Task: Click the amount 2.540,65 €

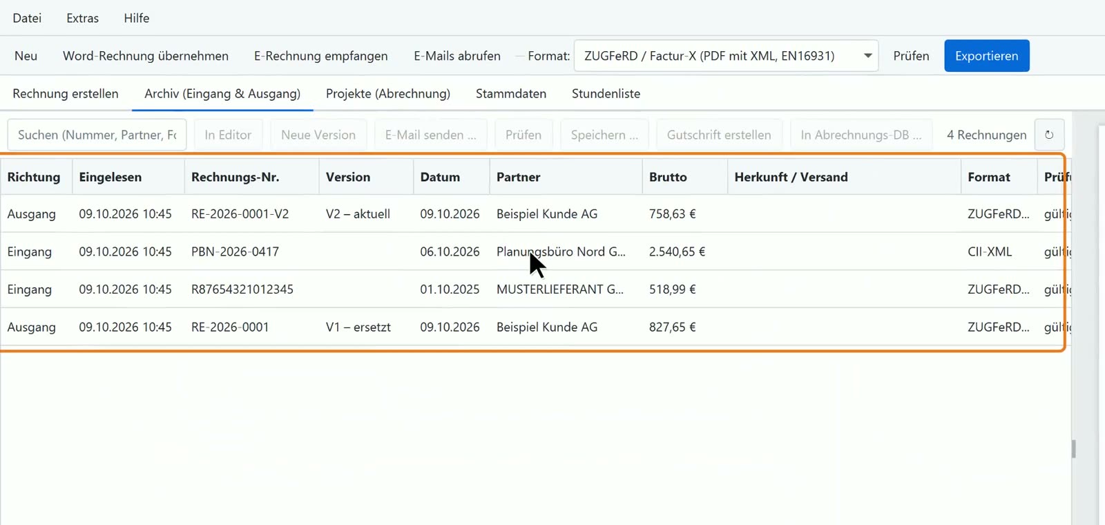Action: coord(677,251)
